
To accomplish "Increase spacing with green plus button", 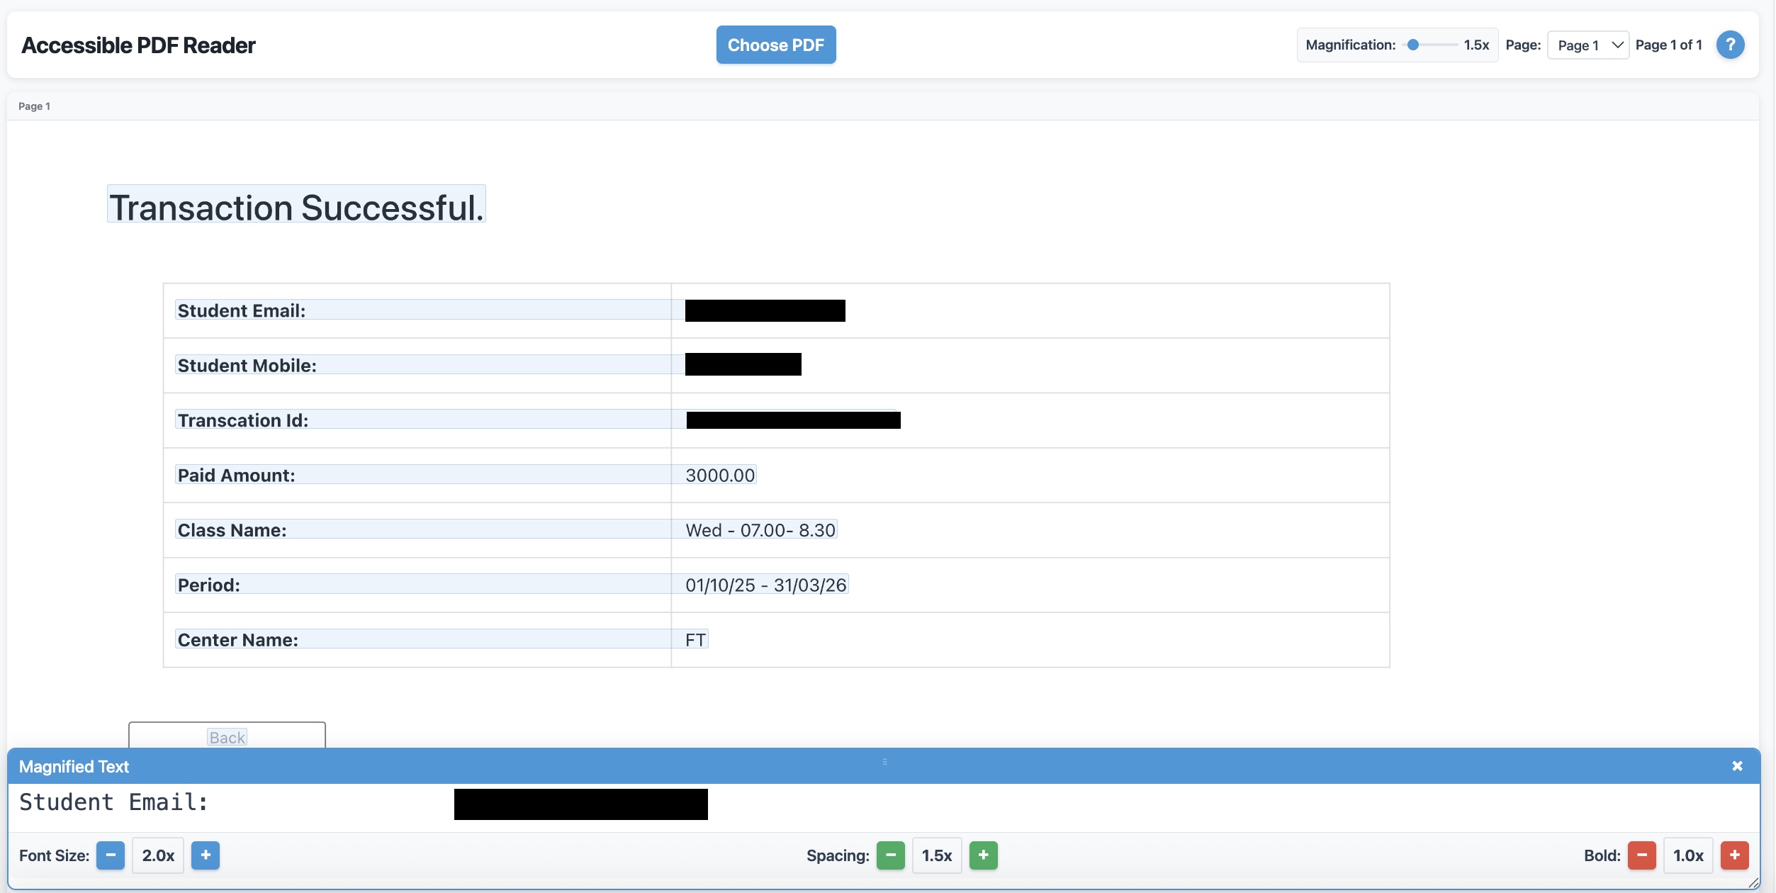I will point(983,855).
